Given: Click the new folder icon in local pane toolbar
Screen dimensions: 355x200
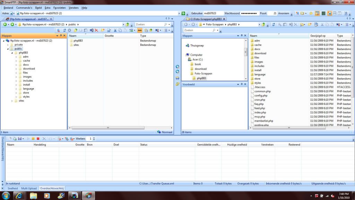Looking at the screenshot, I should [x=310, y=24].
